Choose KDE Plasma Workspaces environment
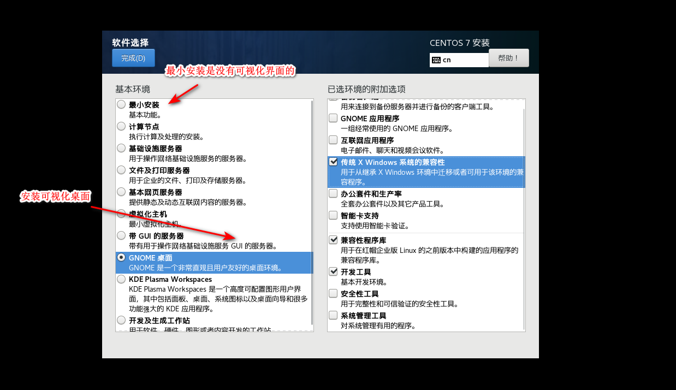The height and width of the screenshot is (390, 676). point(121,279)
